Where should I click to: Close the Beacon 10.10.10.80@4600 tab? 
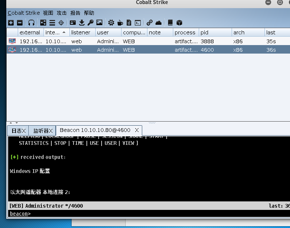(x=137, y=130)
